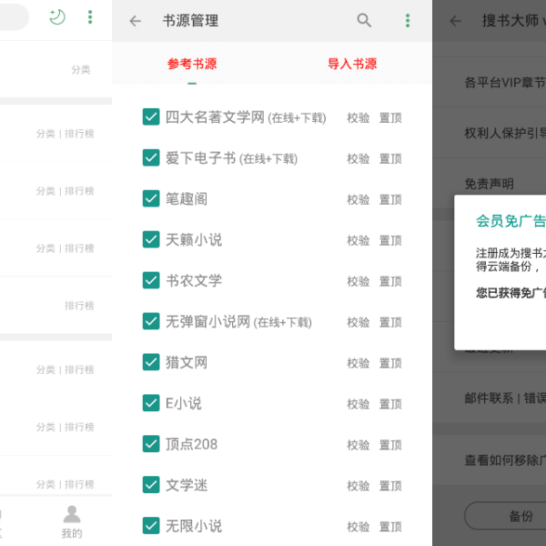
Task: Select 笔趣阁 source name
Action: pyautogui.click(x=187, y=198)
